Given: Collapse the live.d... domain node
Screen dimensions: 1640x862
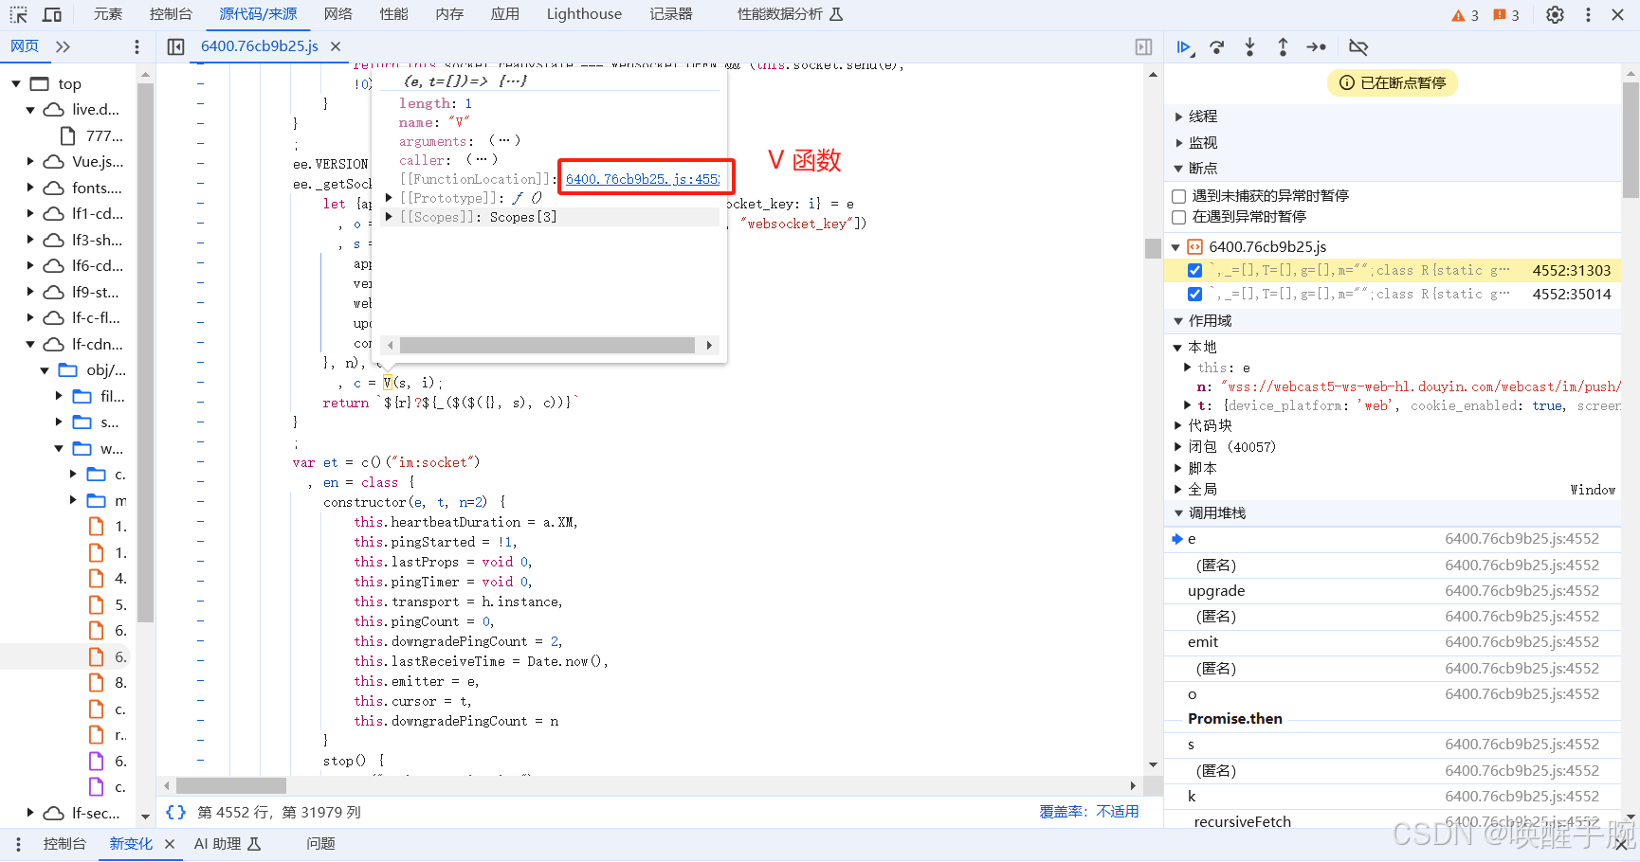Looking at the screenshot, I should click(x=30, y=110).
